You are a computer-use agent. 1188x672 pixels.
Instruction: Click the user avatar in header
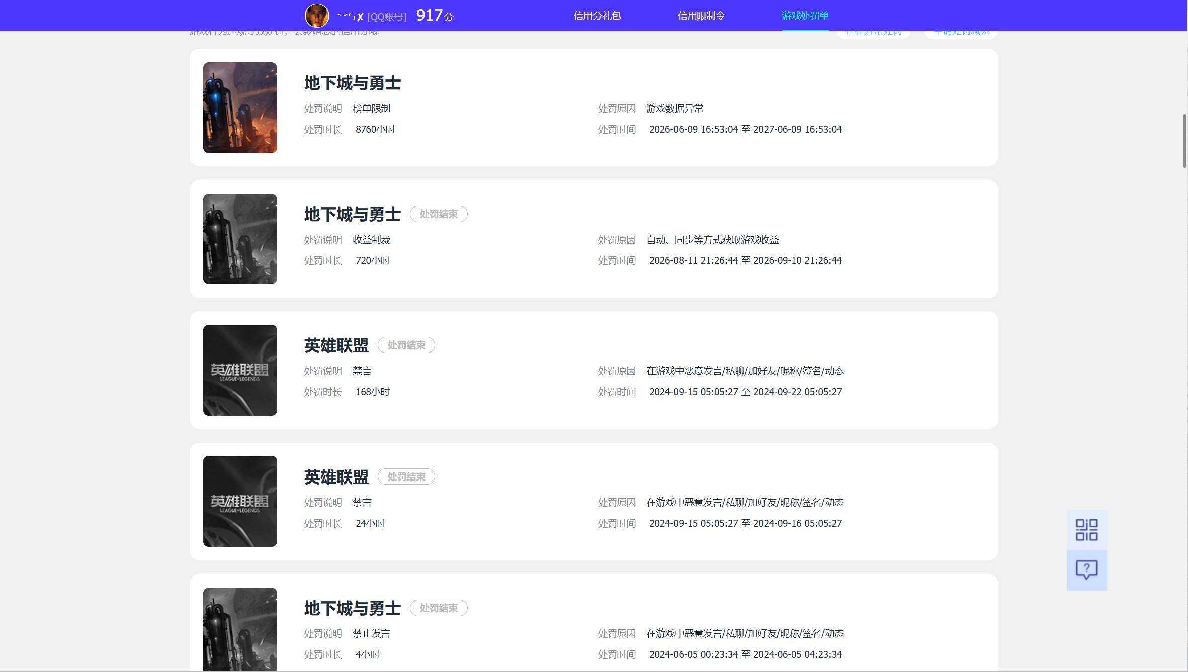(317, 16)
